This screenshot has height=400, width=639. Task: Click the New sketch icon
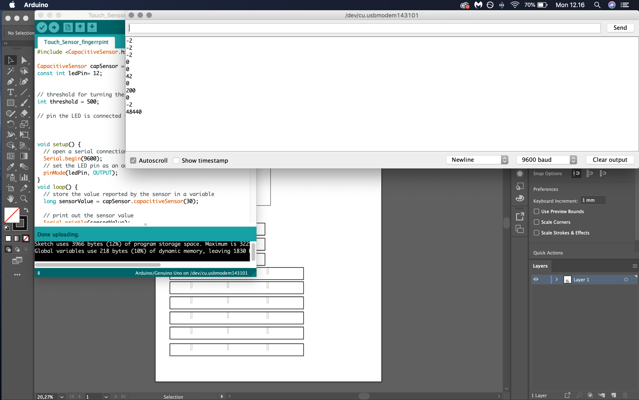pyautogui.click(x=68, y=27)
